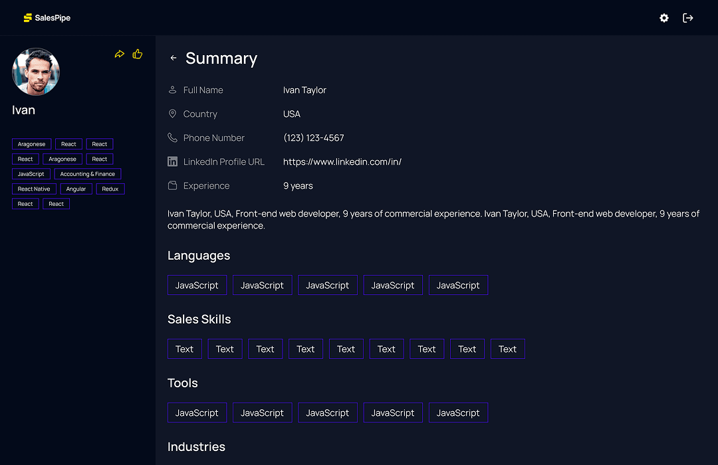
Task: Click the first Text chip under Sales Skills
Action: (184, 348)
